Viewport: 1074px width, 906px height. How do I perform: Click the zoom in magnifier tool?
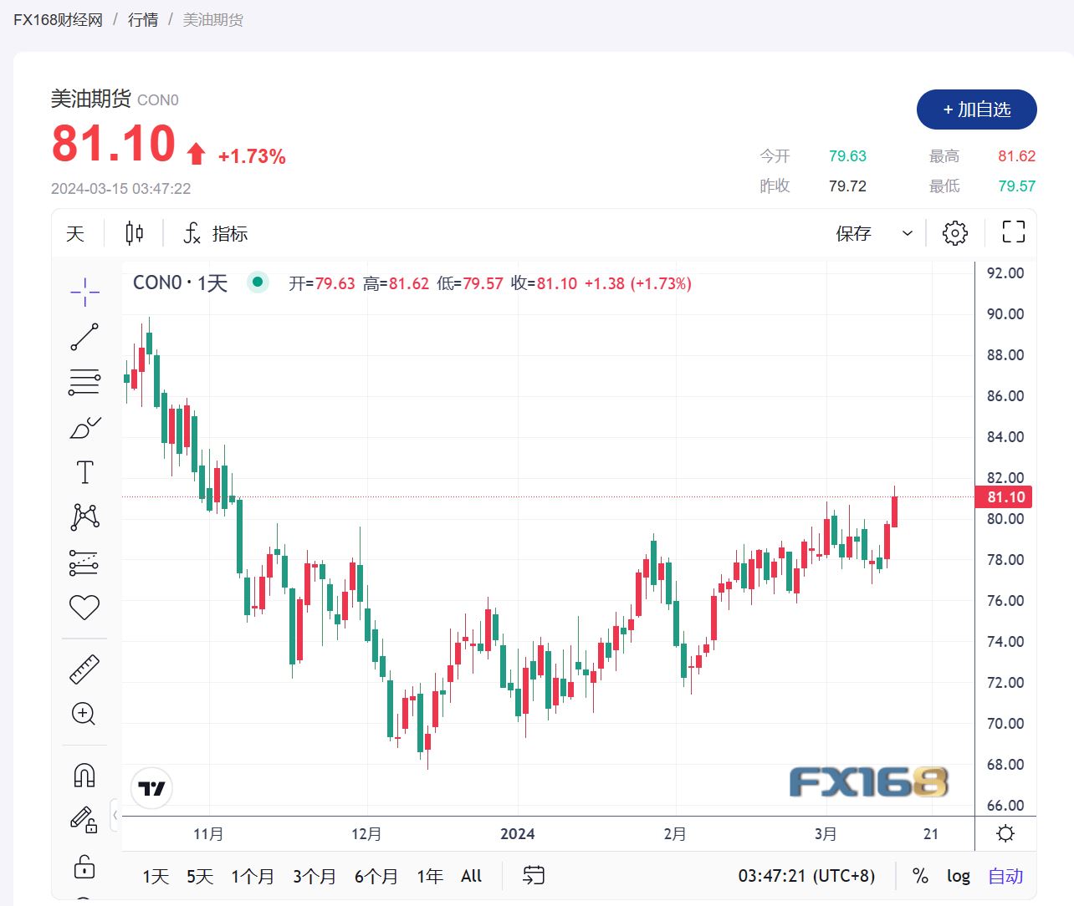(x=84, y=714)
